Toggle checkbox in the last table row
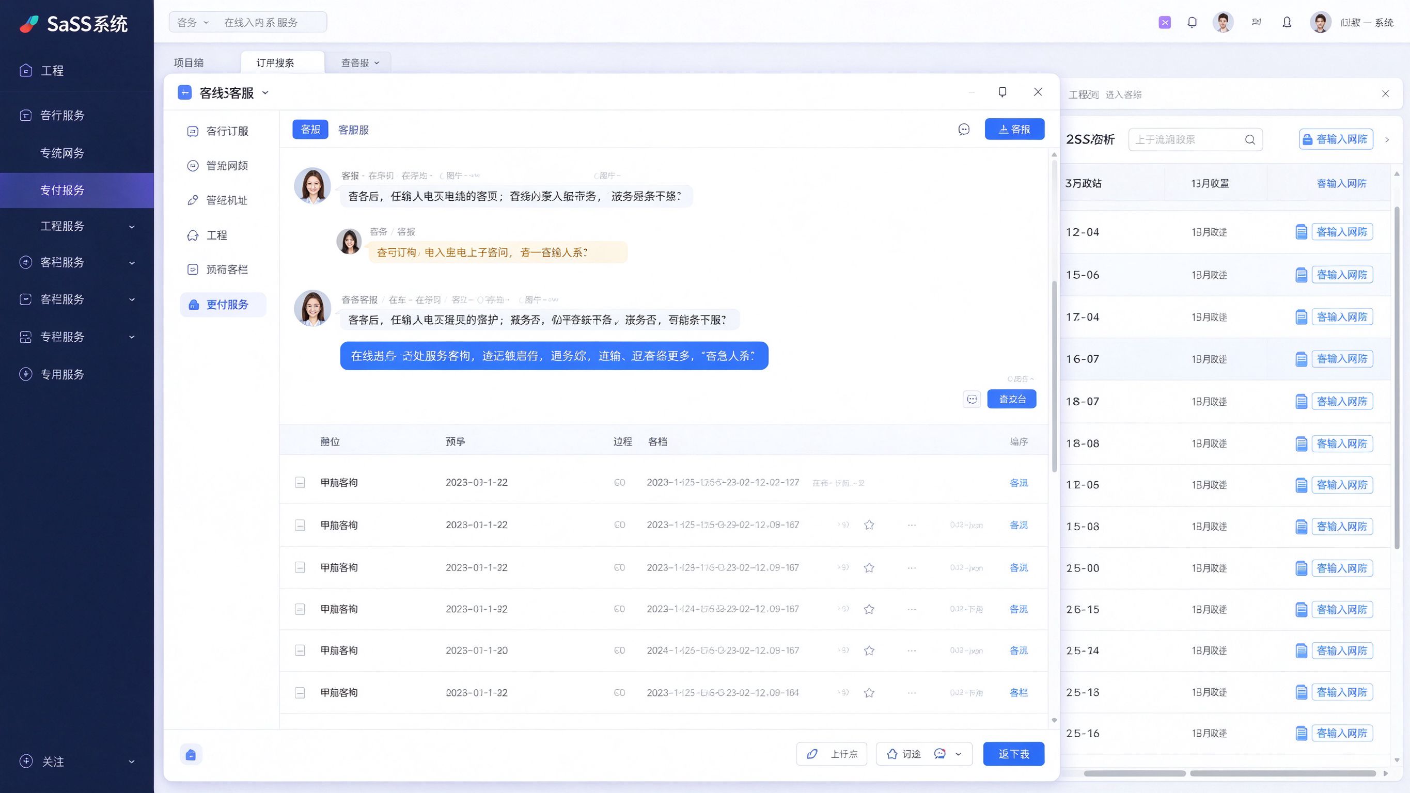1410x793 pixels. 300,693
